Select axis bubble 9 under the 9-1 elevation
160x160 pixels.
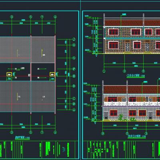pyautogui.click(x=103, y=133)
